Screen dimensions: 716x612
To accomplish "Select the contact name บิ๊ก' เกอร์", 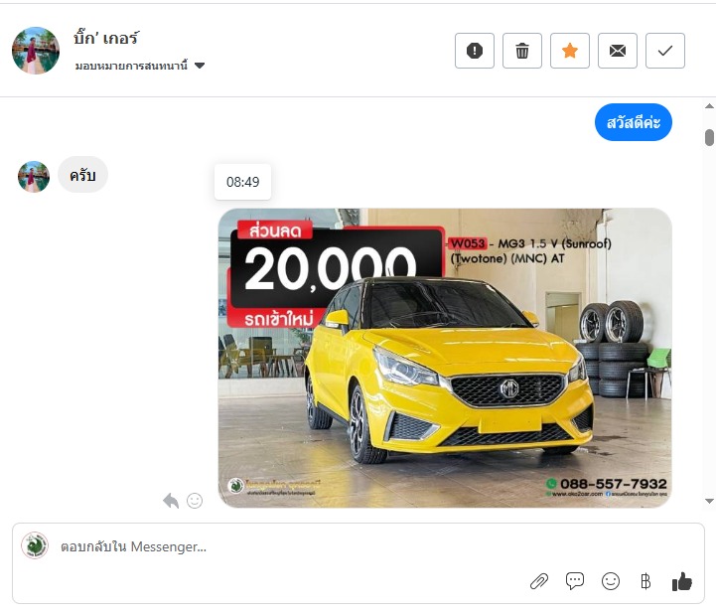I will point(105,38).
